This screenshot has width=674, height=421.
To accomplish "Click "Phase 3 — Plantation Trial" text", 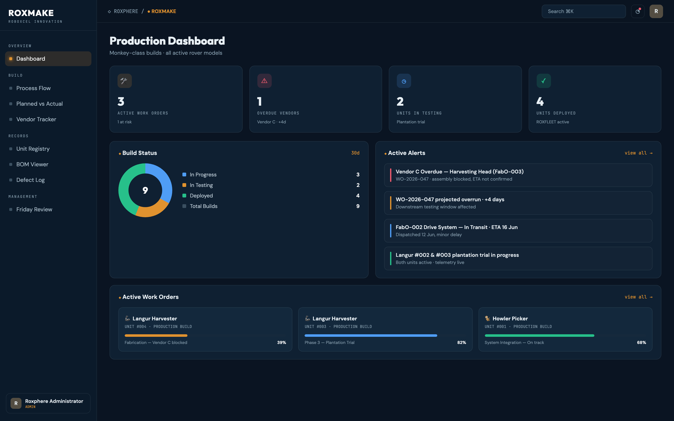I will [x=329, y=343].
